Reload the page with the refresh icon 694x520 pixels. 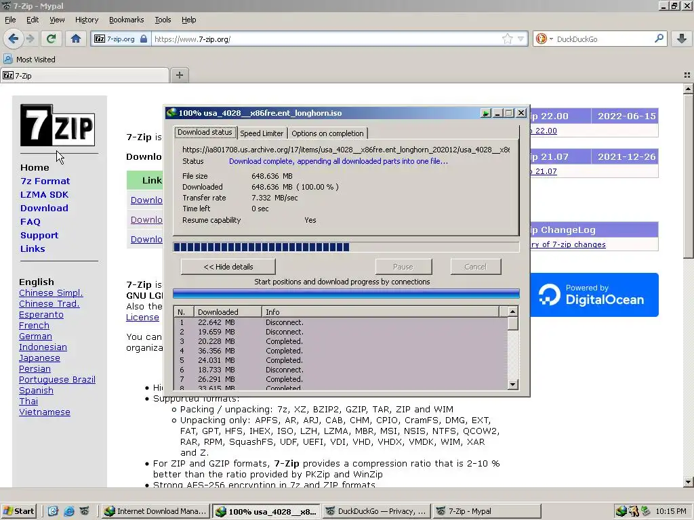tap(52, 39)
